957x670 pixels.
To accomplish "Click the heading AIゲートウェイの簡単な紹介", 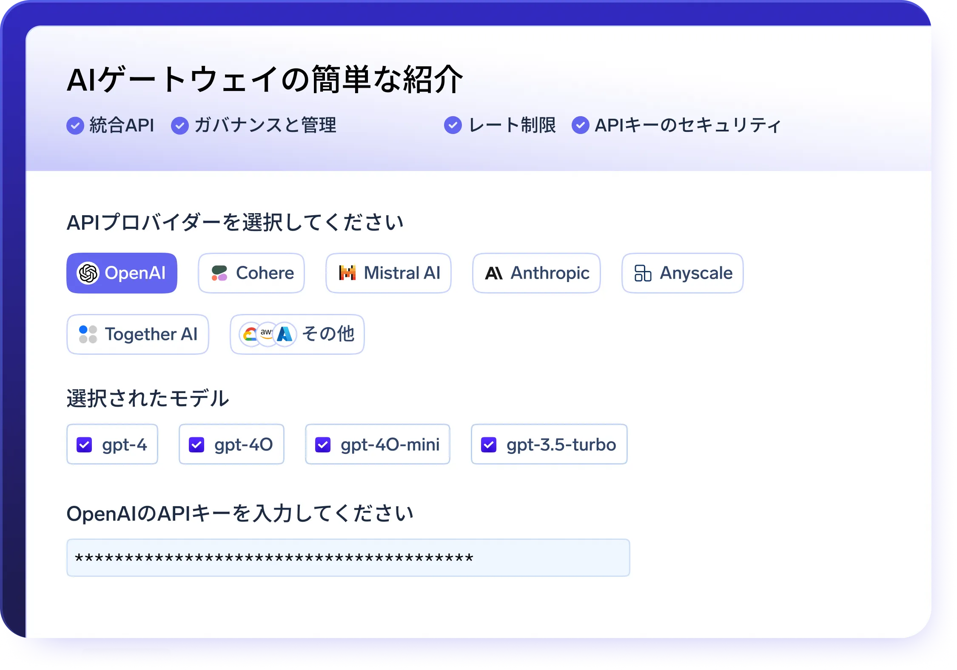I will tap(265, 80).
